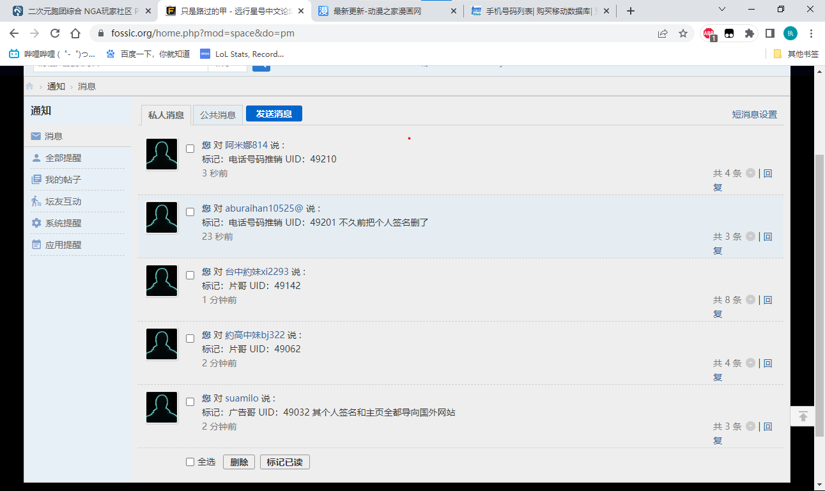Image resolution: width=825 pixels, height=491 pixels.
Task: Select the 坛友互动 sidebar icon
Action: (36, 201)
